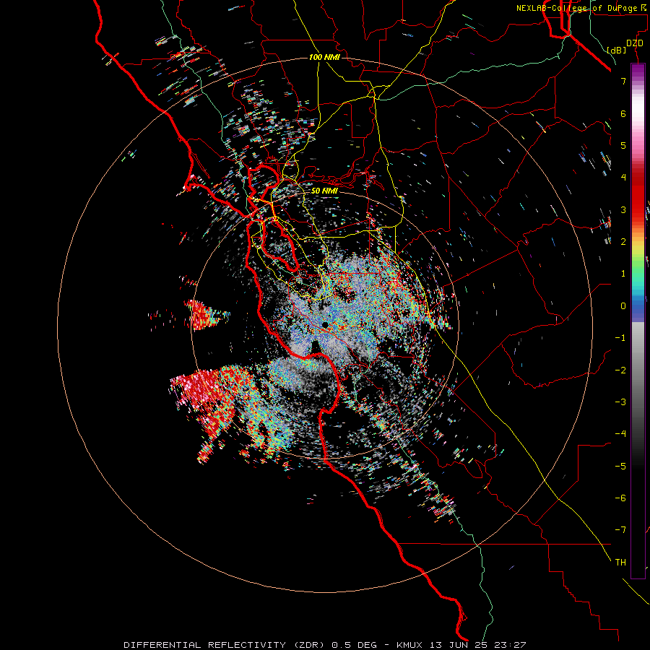
Task: Click the 100 NMI range ring label
Action: (324, 57)
